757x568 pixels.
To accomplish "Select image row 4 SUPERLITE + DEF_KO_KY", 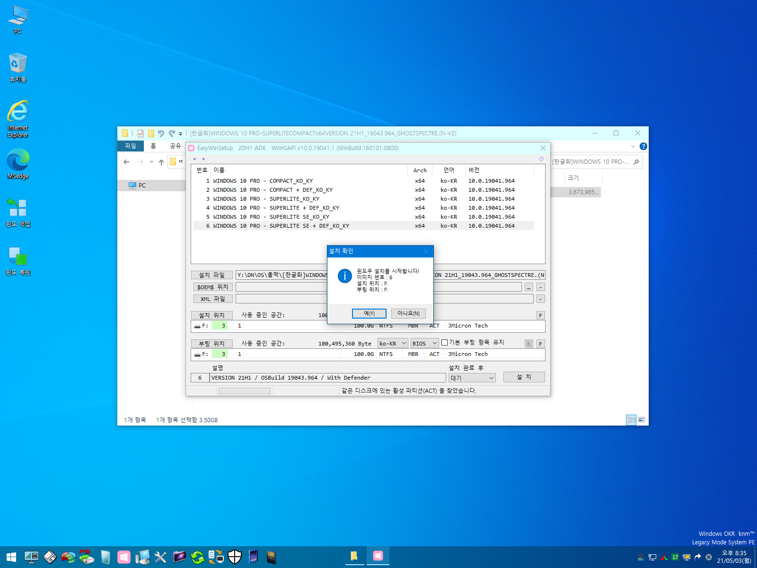I will (x=363, y=208).
